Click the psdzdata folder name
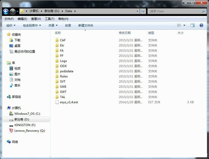Screen dimensions: 209x159 [x=66, y=71]
